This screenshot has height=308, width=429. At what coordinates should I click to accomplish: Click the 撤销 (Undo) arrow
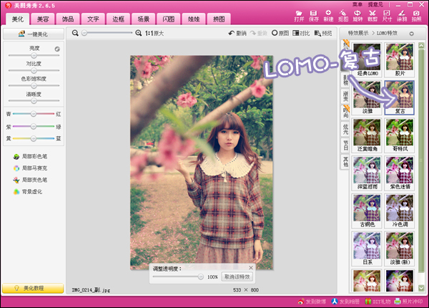click(x=237, y=33)
